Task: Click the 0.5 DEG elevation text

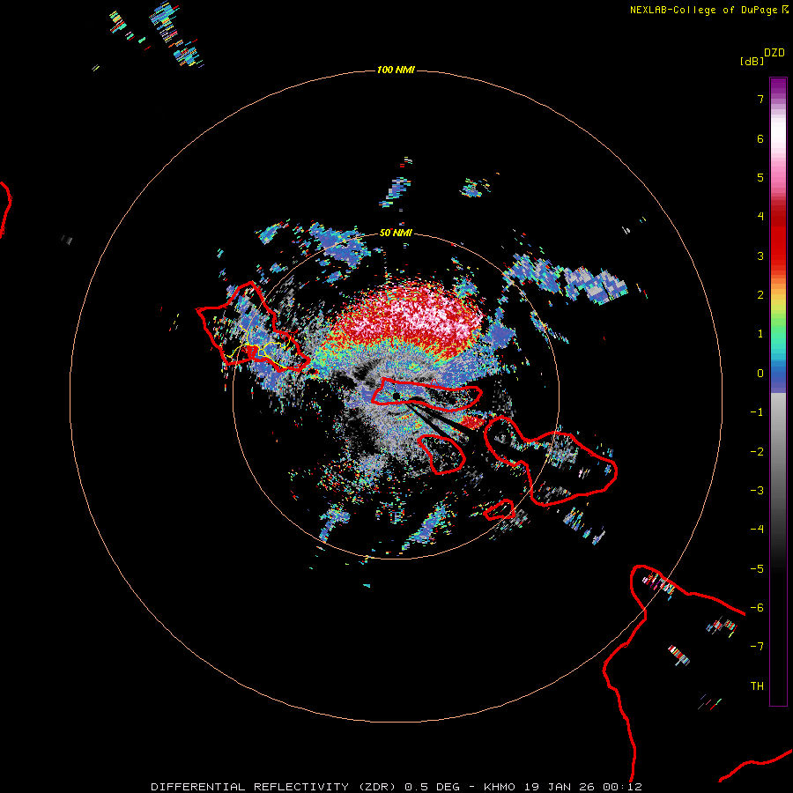Action: click(x=433, y=787)
